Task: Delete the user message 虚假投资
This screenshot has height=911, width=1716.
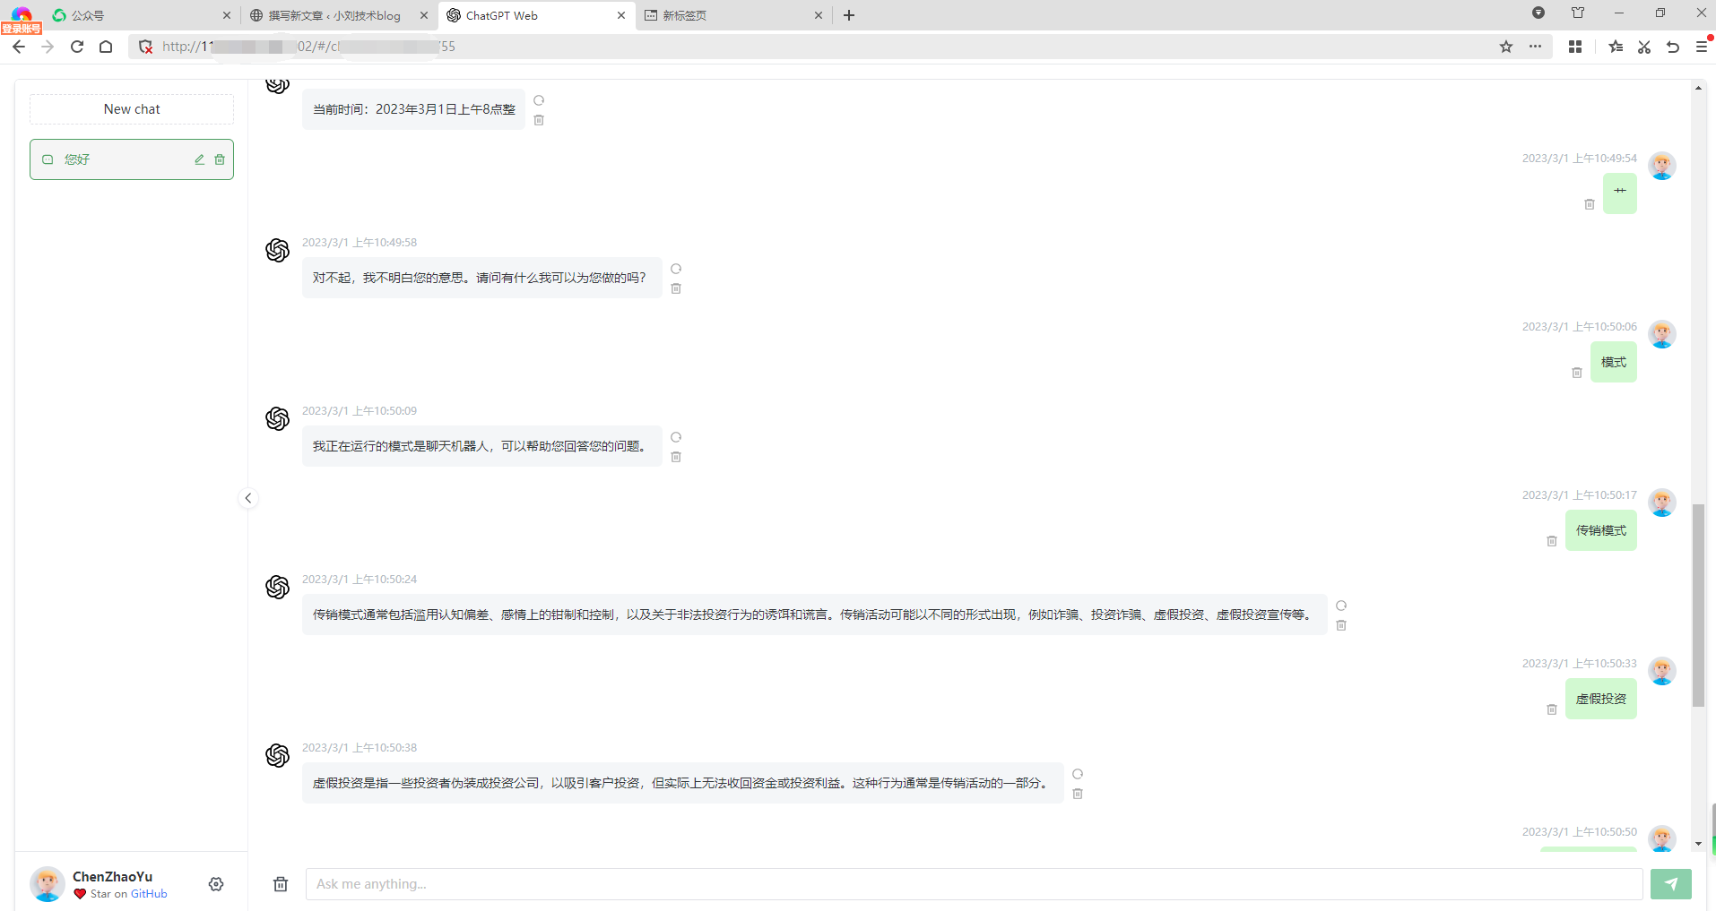Action: tap(1552, 709)
